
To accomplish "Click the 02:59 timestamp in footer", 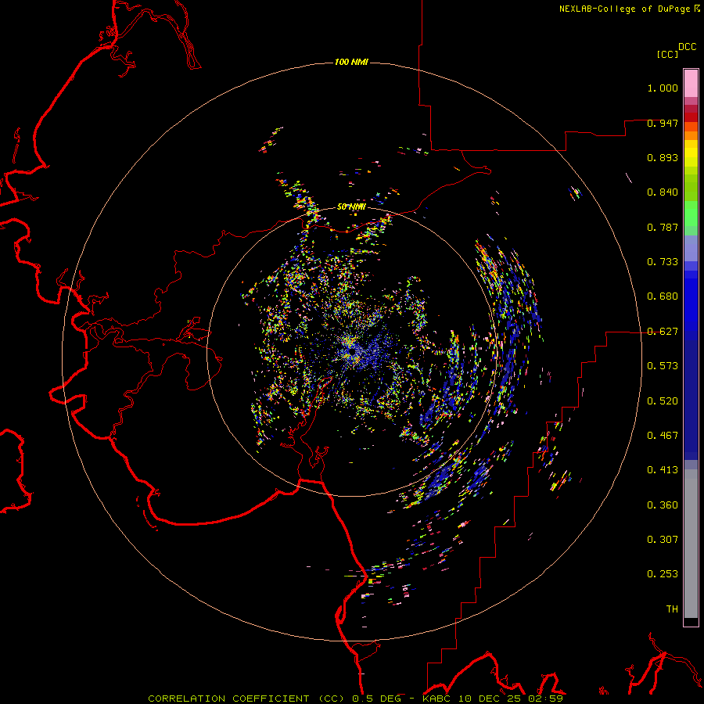I will 545,699.
